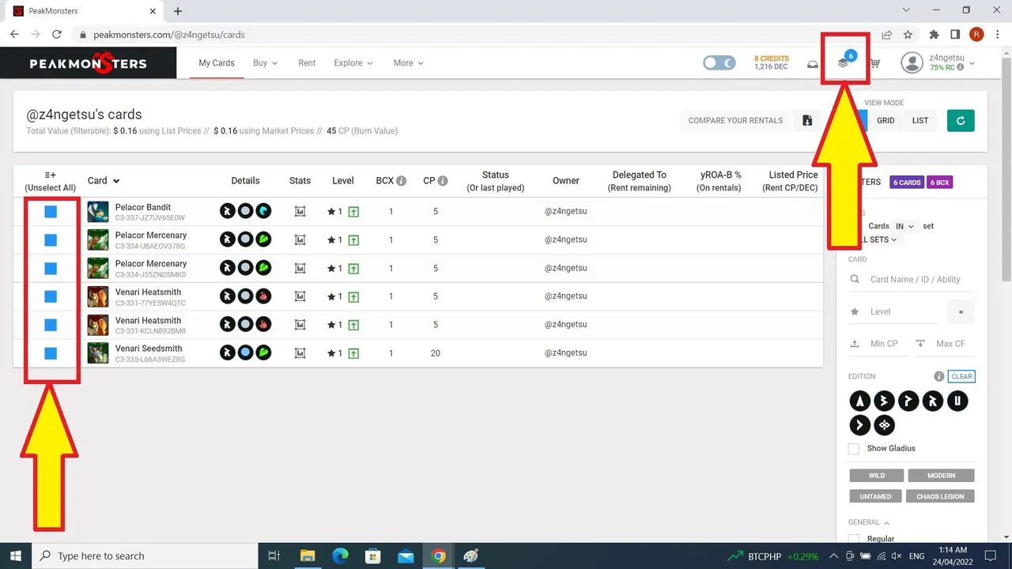Click the CP column info icon
The image size is (1012, 569).
click(443, 181)
